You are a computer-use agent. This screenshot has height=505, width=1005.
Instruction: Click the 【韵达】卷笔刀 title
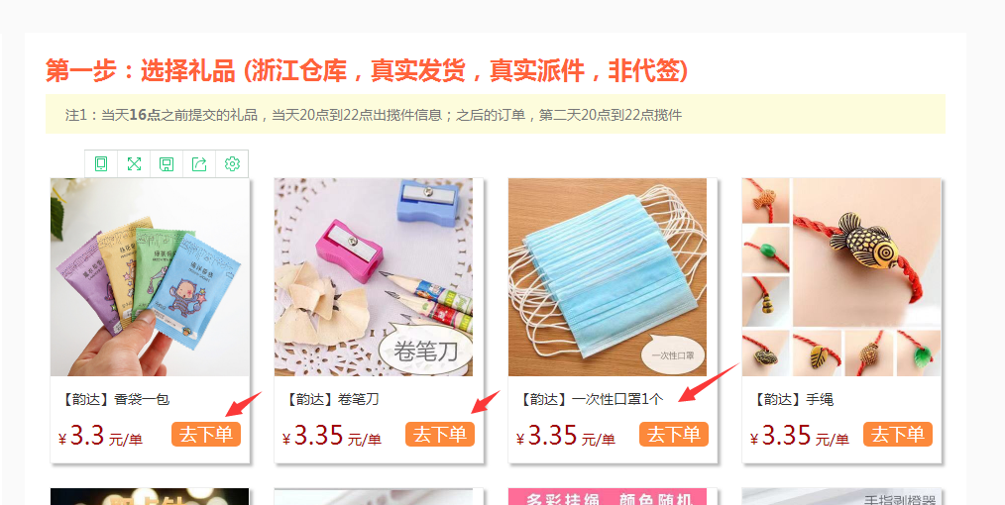coord(331,399)
